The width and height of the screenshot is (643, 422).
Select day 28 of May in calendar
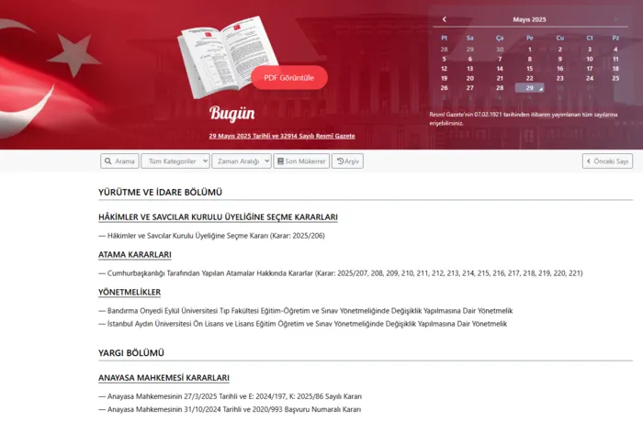click(x=500, y=88)
